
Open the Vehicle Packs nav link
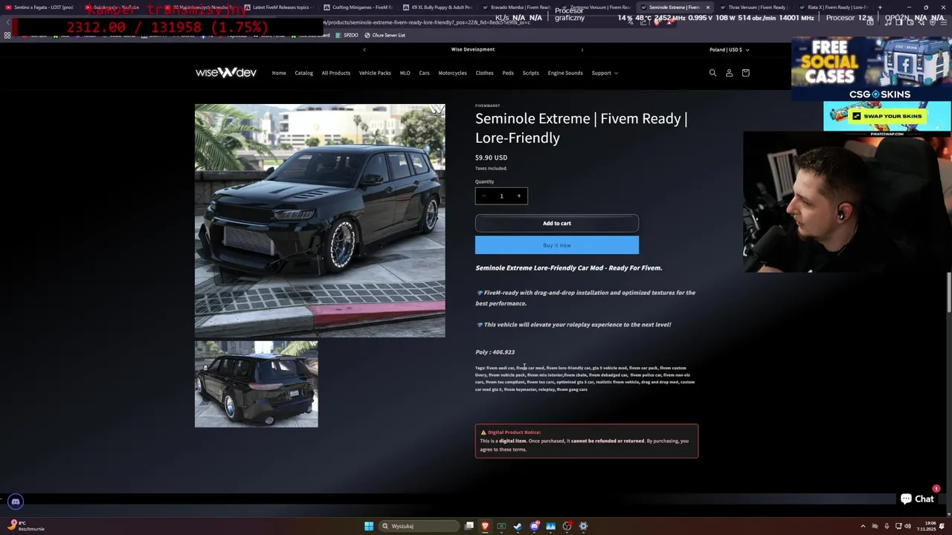pyautogui.click(x=375, y=73)
